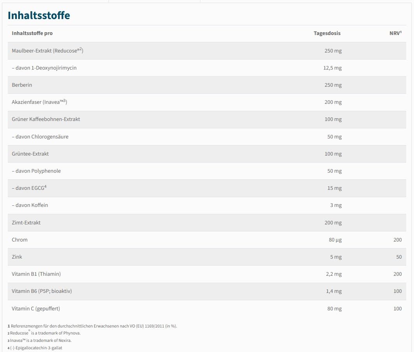This screenshot has height=352, width=414.
Task: Click the davon Polyphenole row
Action: tap(207, 171)
